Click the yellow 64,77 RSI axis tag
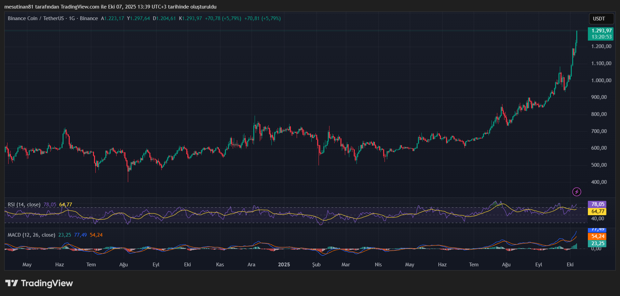 (x=597, y=211)
